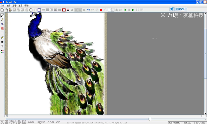
Task: Click the green step-play button
Action: click(x=125, y=10)
